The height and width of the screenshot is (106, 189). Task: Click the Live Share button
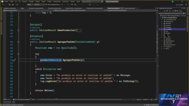tap(180, 5)
